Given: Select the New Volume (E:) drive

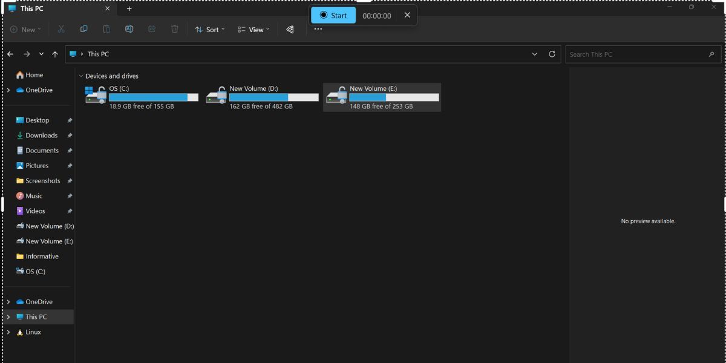Looking at the screenshot, I should pos(382,97).
